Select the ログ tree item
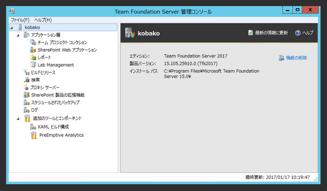Image resolution: width=327 pixels, height=191 pixels. (34, 110)
